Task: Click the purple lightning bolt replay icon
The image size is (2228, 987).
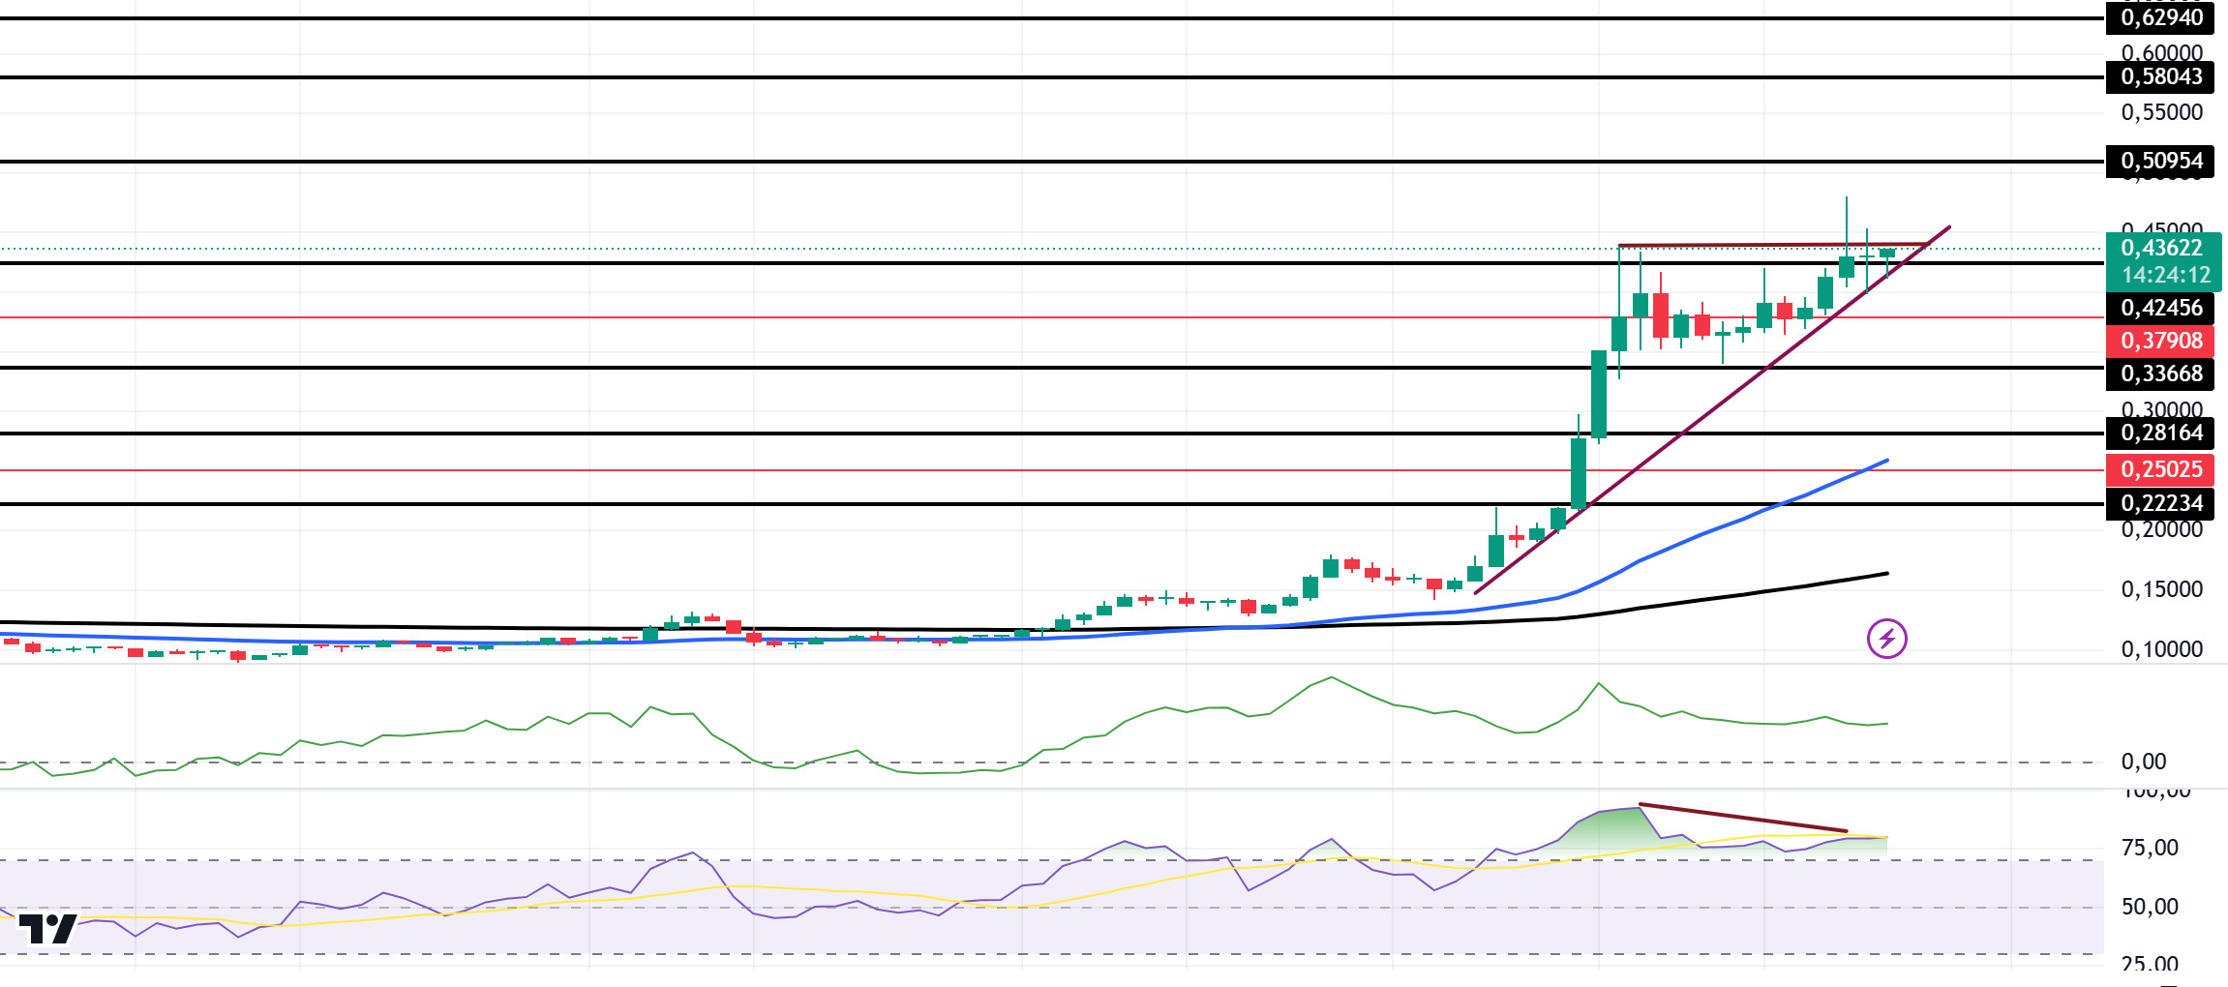Action: click(1886, 639)
